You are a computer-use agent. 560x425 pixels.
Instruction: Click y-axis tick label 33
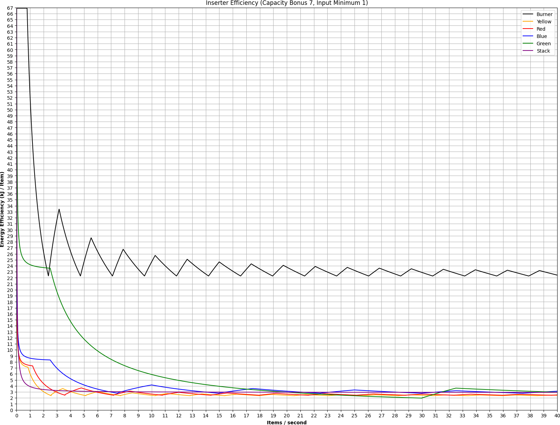[x=10, y=212]
